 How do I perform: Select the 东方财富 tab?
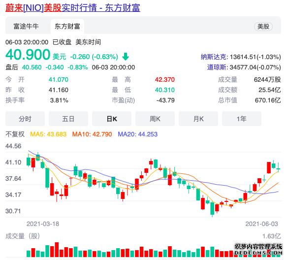pyautogui.click(x=67, y=27)
